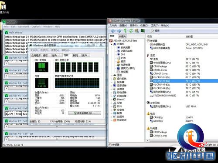Open the Advanced menu in Prime95
The height and width of the screenshot is (163, 218).
coord(24,27)
